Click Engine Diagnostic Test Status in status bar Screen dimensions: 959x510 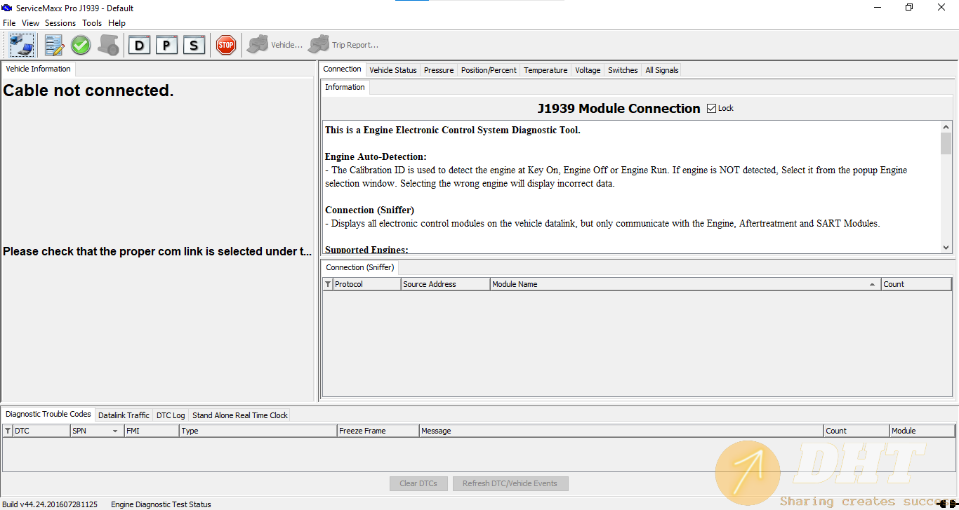pos(161,504)
